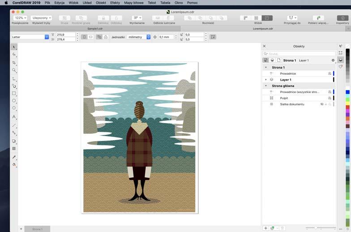Open the Przyciągaj do snap dropdown

[292, 18]
